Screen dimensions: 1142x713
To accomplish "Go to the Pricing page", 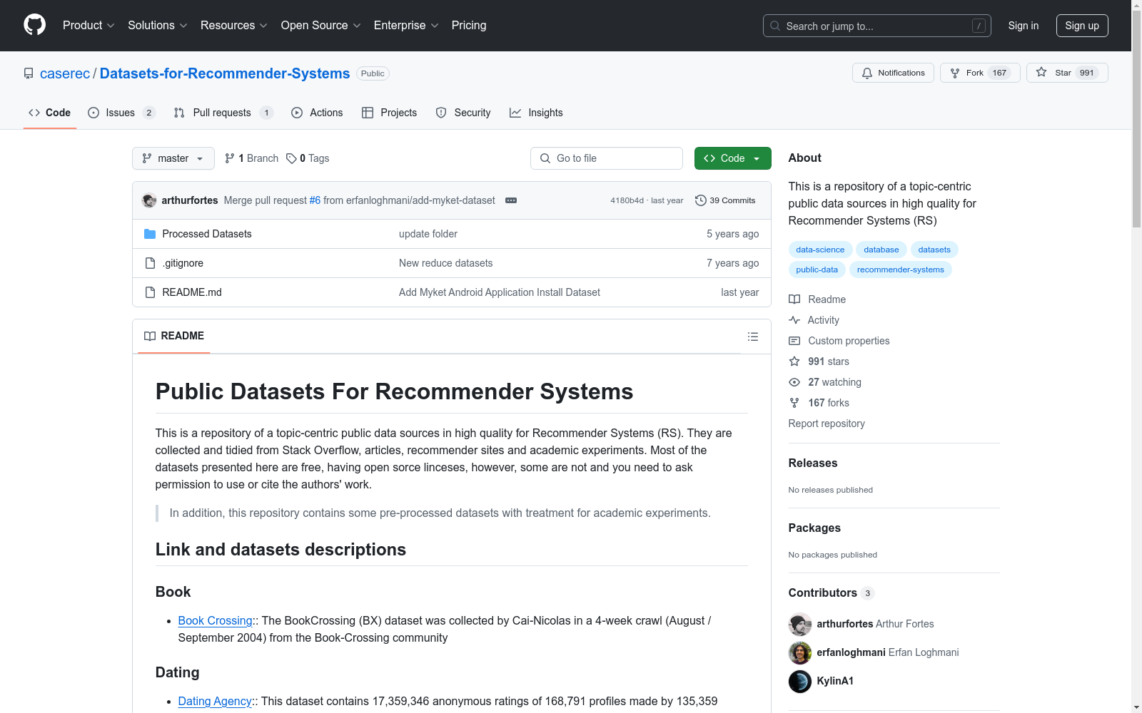I will point(469,26).
